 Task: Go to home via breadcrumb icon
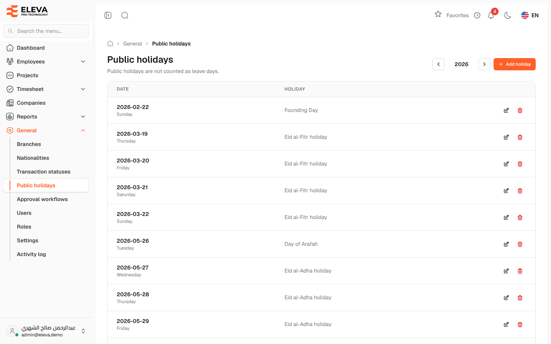click(110, 44)
